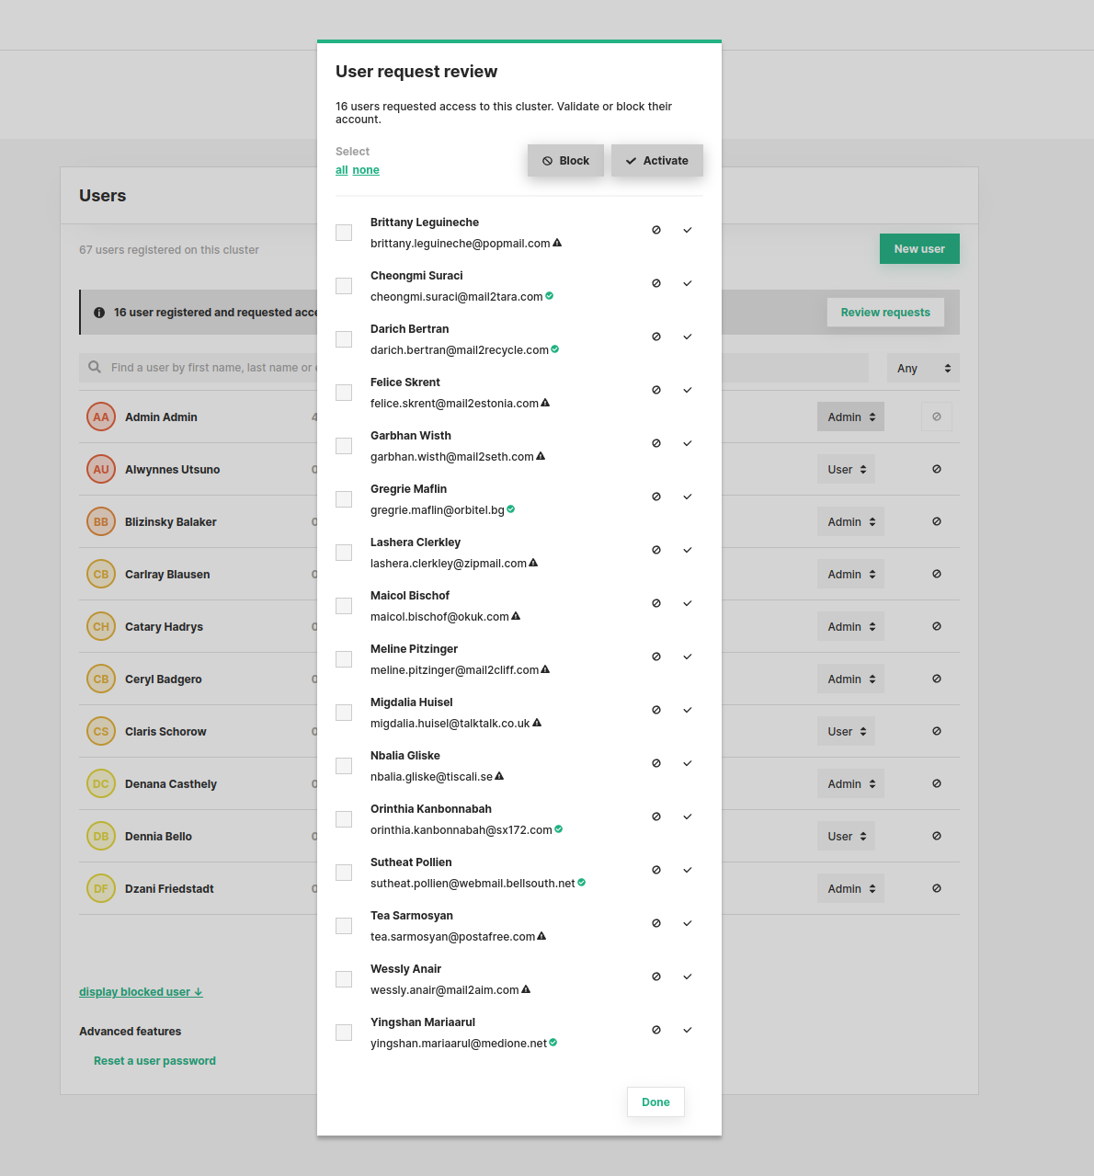This screenshot has height=1176, width=1094.
Task: Click the 'all' select link
Action: (341, 170)
